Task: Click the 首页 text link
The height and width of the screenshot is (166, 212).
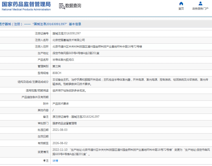Action: pyautogui.click(x=181, y=9)
